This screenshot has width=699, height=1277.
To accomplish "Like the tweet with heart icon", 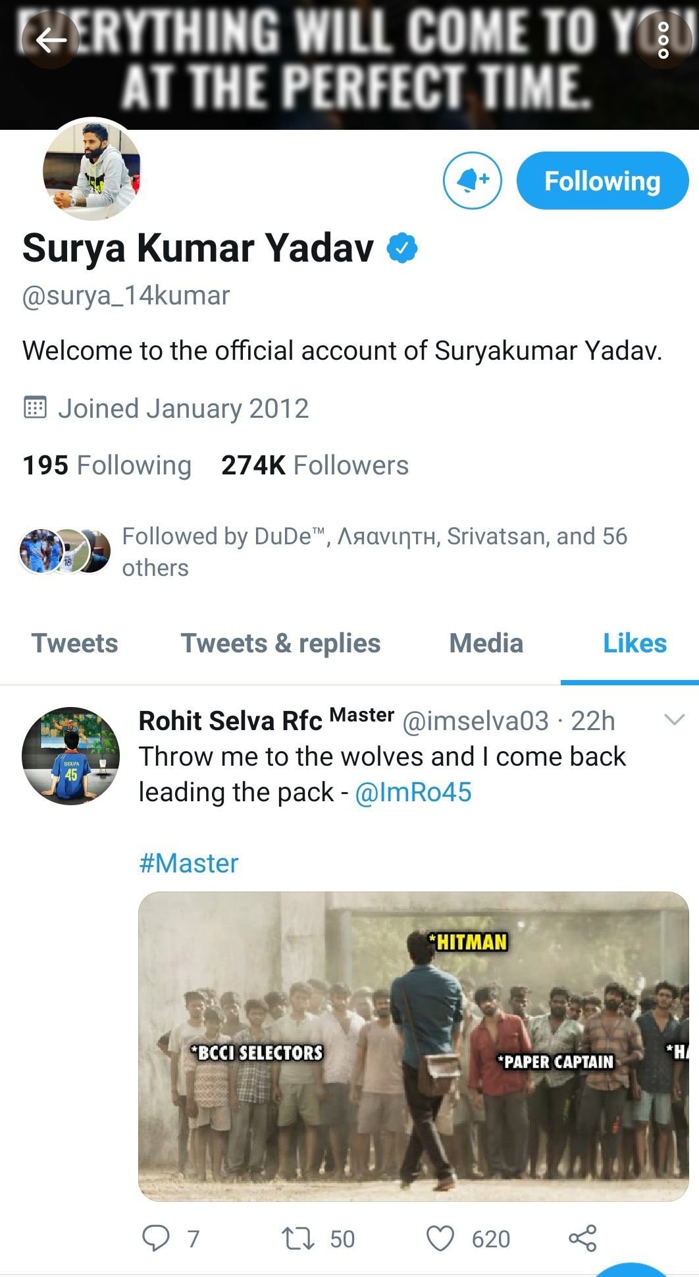I will (440, 1238).
